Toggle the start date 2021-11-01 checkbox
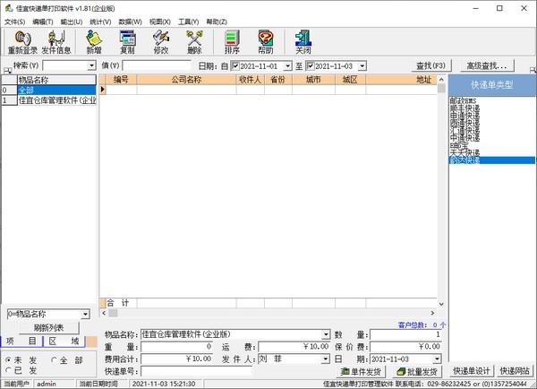The width and height of the screenshot is (537, 389). pyautogui.click(x=236, y=66)
